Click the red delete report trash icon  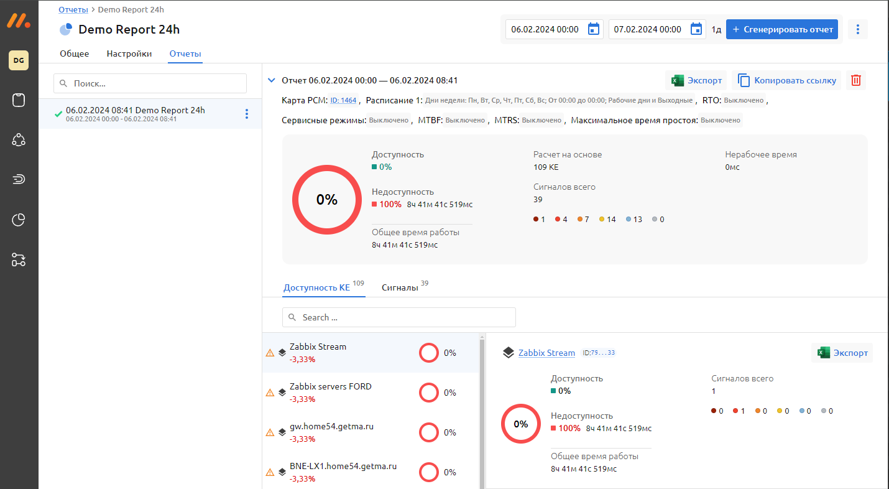tap(856, 80)
